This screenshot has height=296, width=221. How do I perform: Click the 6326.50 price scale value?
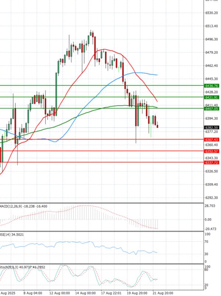pos(211,171)
